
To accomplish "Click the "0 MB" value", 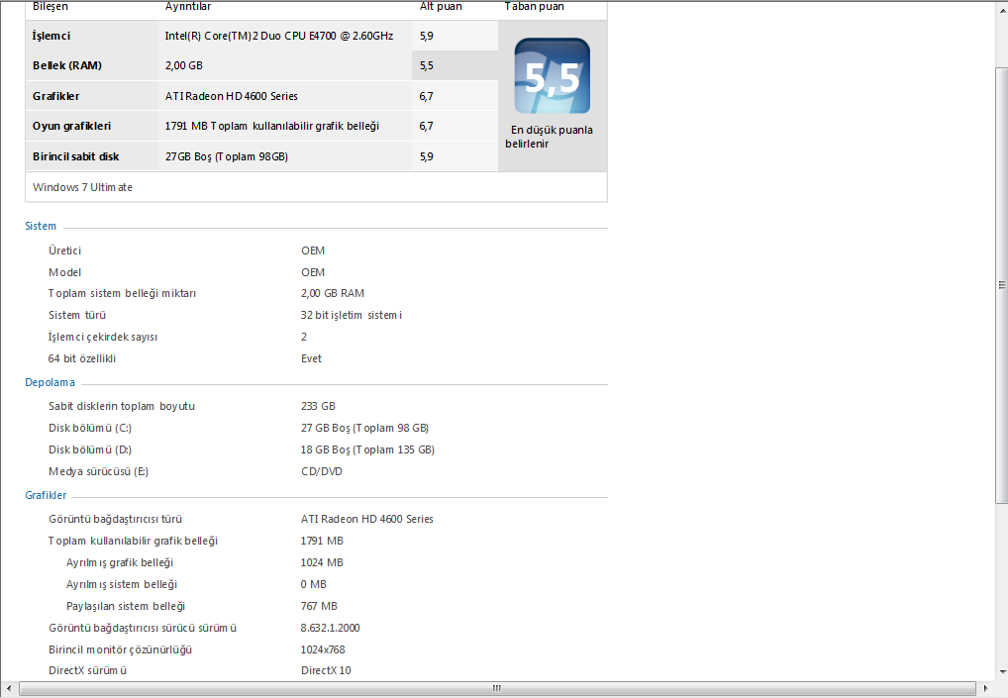I will (x=314, y=585).
